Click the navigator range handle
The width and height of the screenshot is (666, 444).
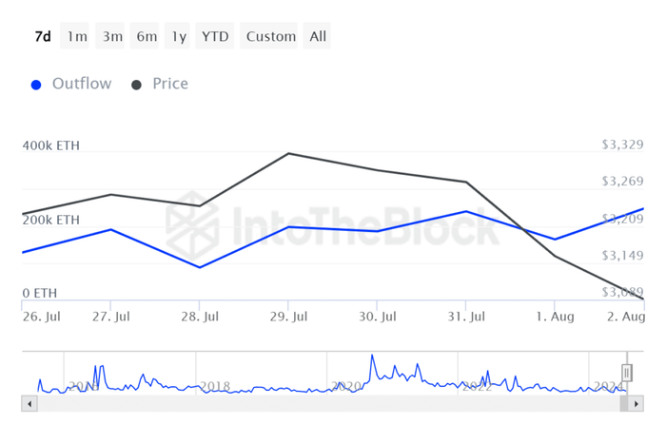pos(626,373)
